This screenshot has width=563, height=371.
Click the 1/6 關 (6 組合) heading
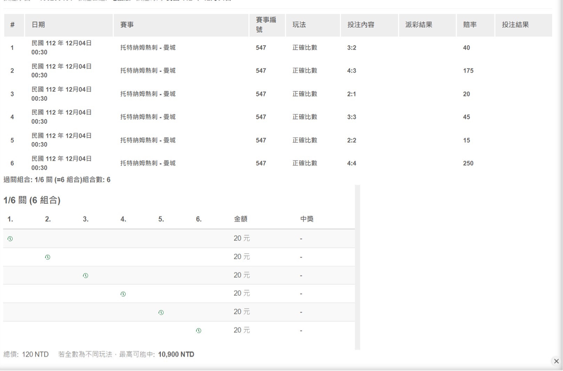point(32,201)
